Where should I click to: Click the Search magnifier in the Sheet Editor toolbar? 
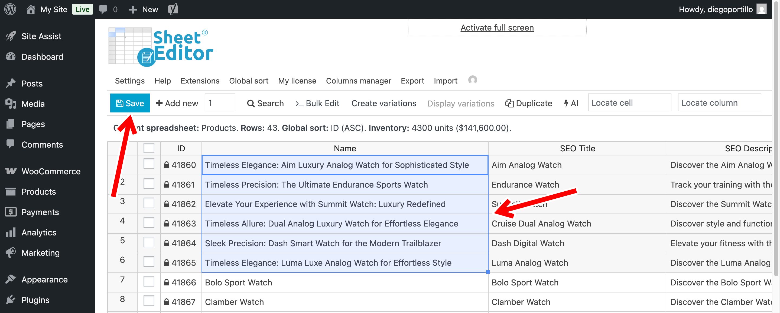251,103
